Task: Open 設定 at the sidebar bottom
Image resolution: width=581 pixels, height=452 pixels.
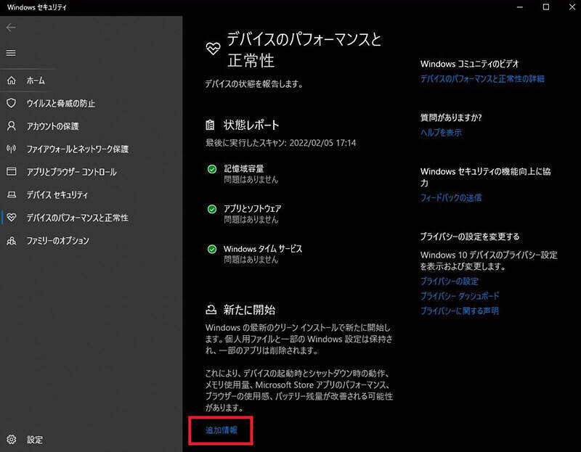Action: [x=34, y=440]
